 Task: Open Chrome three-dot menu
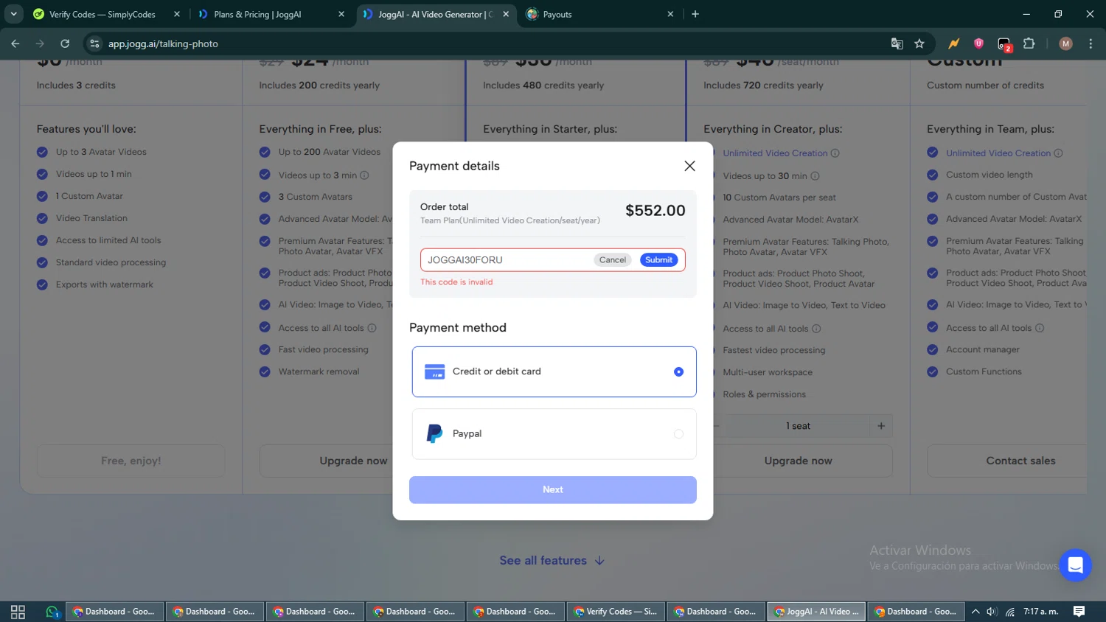[1091, 43]
